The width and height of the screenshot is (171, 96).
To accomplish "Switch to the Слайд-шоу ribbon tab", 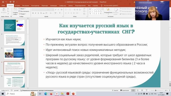I will pyautogui.click(x=63, y=6).
